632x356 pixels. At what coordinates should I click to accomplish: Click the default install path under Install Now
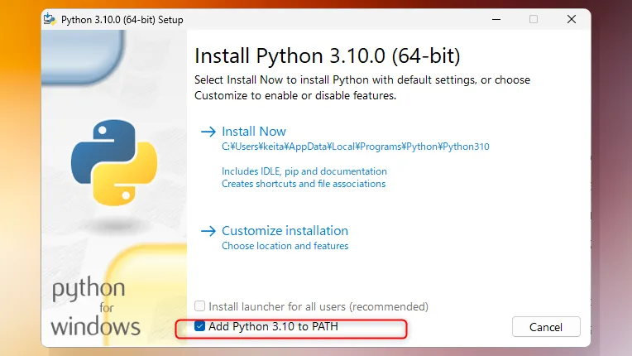[x=356, y=147]
